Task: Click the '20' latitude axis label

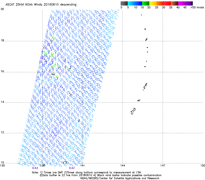Action: [2, 9]
